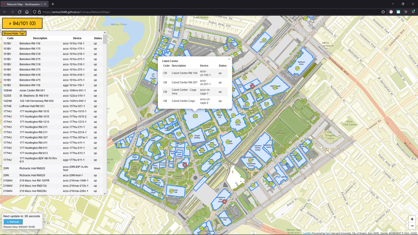Click the device list scrollbar down arrow
Viewport: 418px width, 235px height.
pos(105,194)
